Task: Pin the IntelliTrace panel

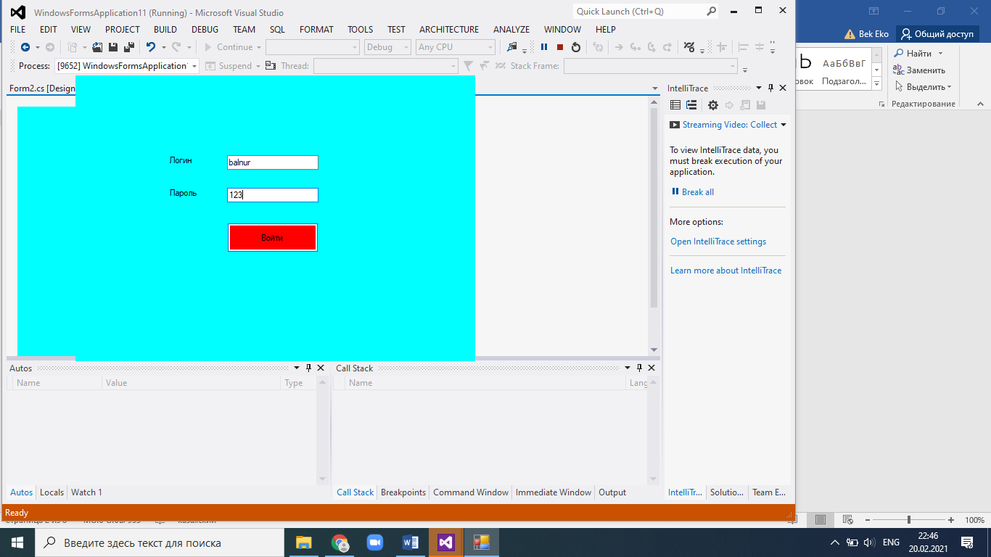Action: tap(770, 88)
